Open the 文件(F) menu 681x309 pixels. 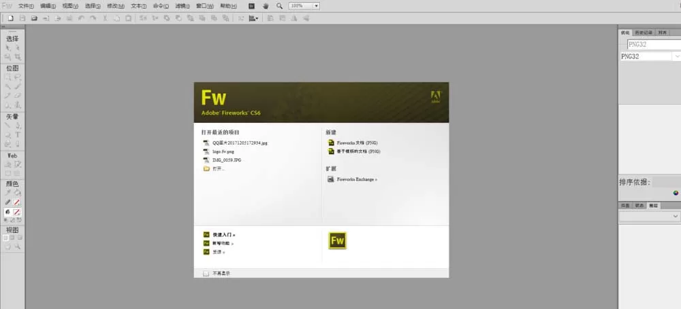point(26,6)
